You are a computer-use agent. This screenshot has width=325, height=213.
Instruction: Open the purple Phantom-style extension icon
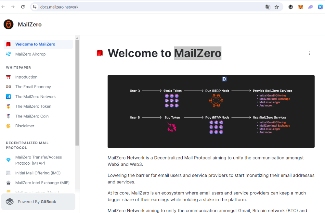pyautogui.click(x=310, y=7)
